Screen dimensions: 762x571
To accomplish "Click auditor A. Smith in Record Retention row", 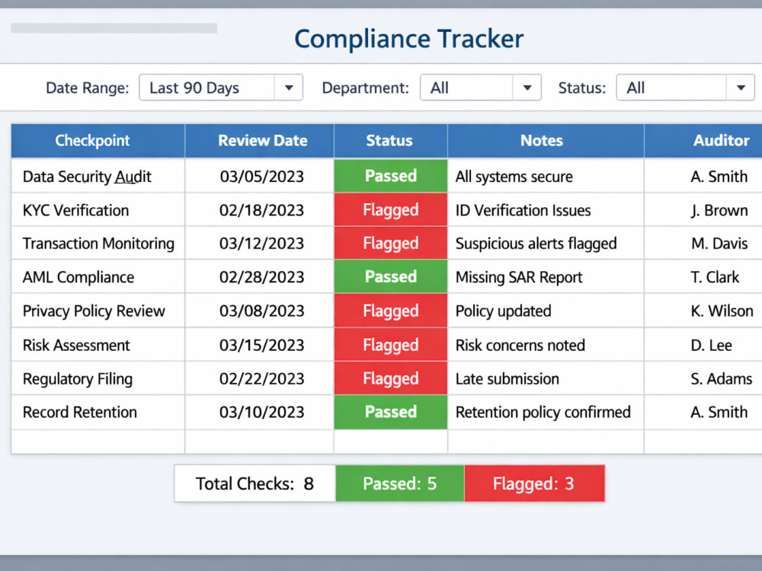I will coord(719,412).
